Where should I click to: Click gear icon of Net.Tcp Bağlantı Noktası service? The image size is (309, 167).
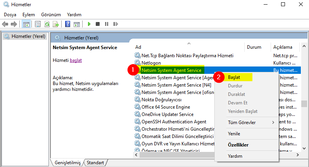pos(137,55)
